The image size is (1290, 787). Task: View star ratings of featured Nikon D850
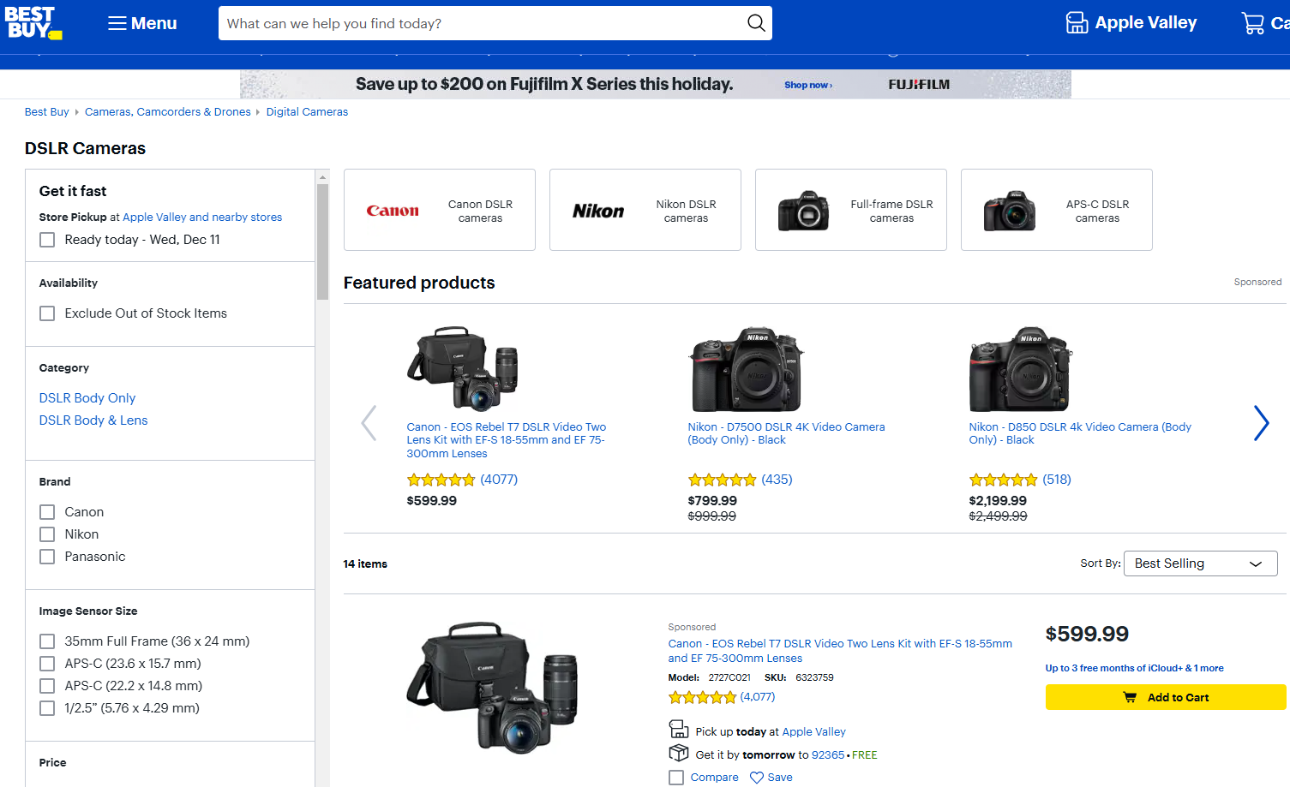click(1003, 480)
